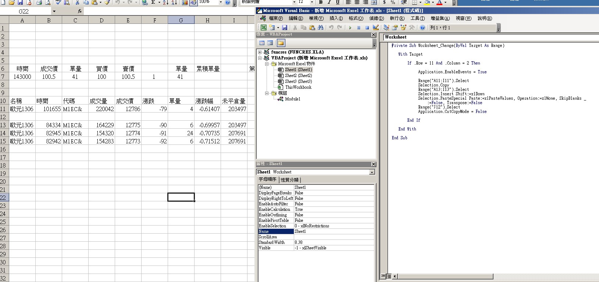This screenshot has width=599, height=282.
Task: Save the workbook from the VBA toolbar
Action: coord(285,28)
